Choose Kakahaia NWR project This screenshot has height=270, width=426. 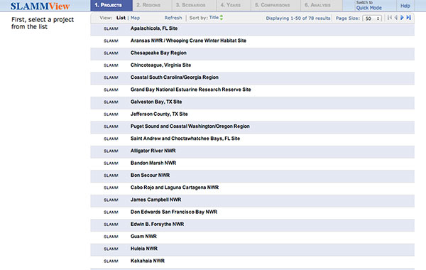148,261
